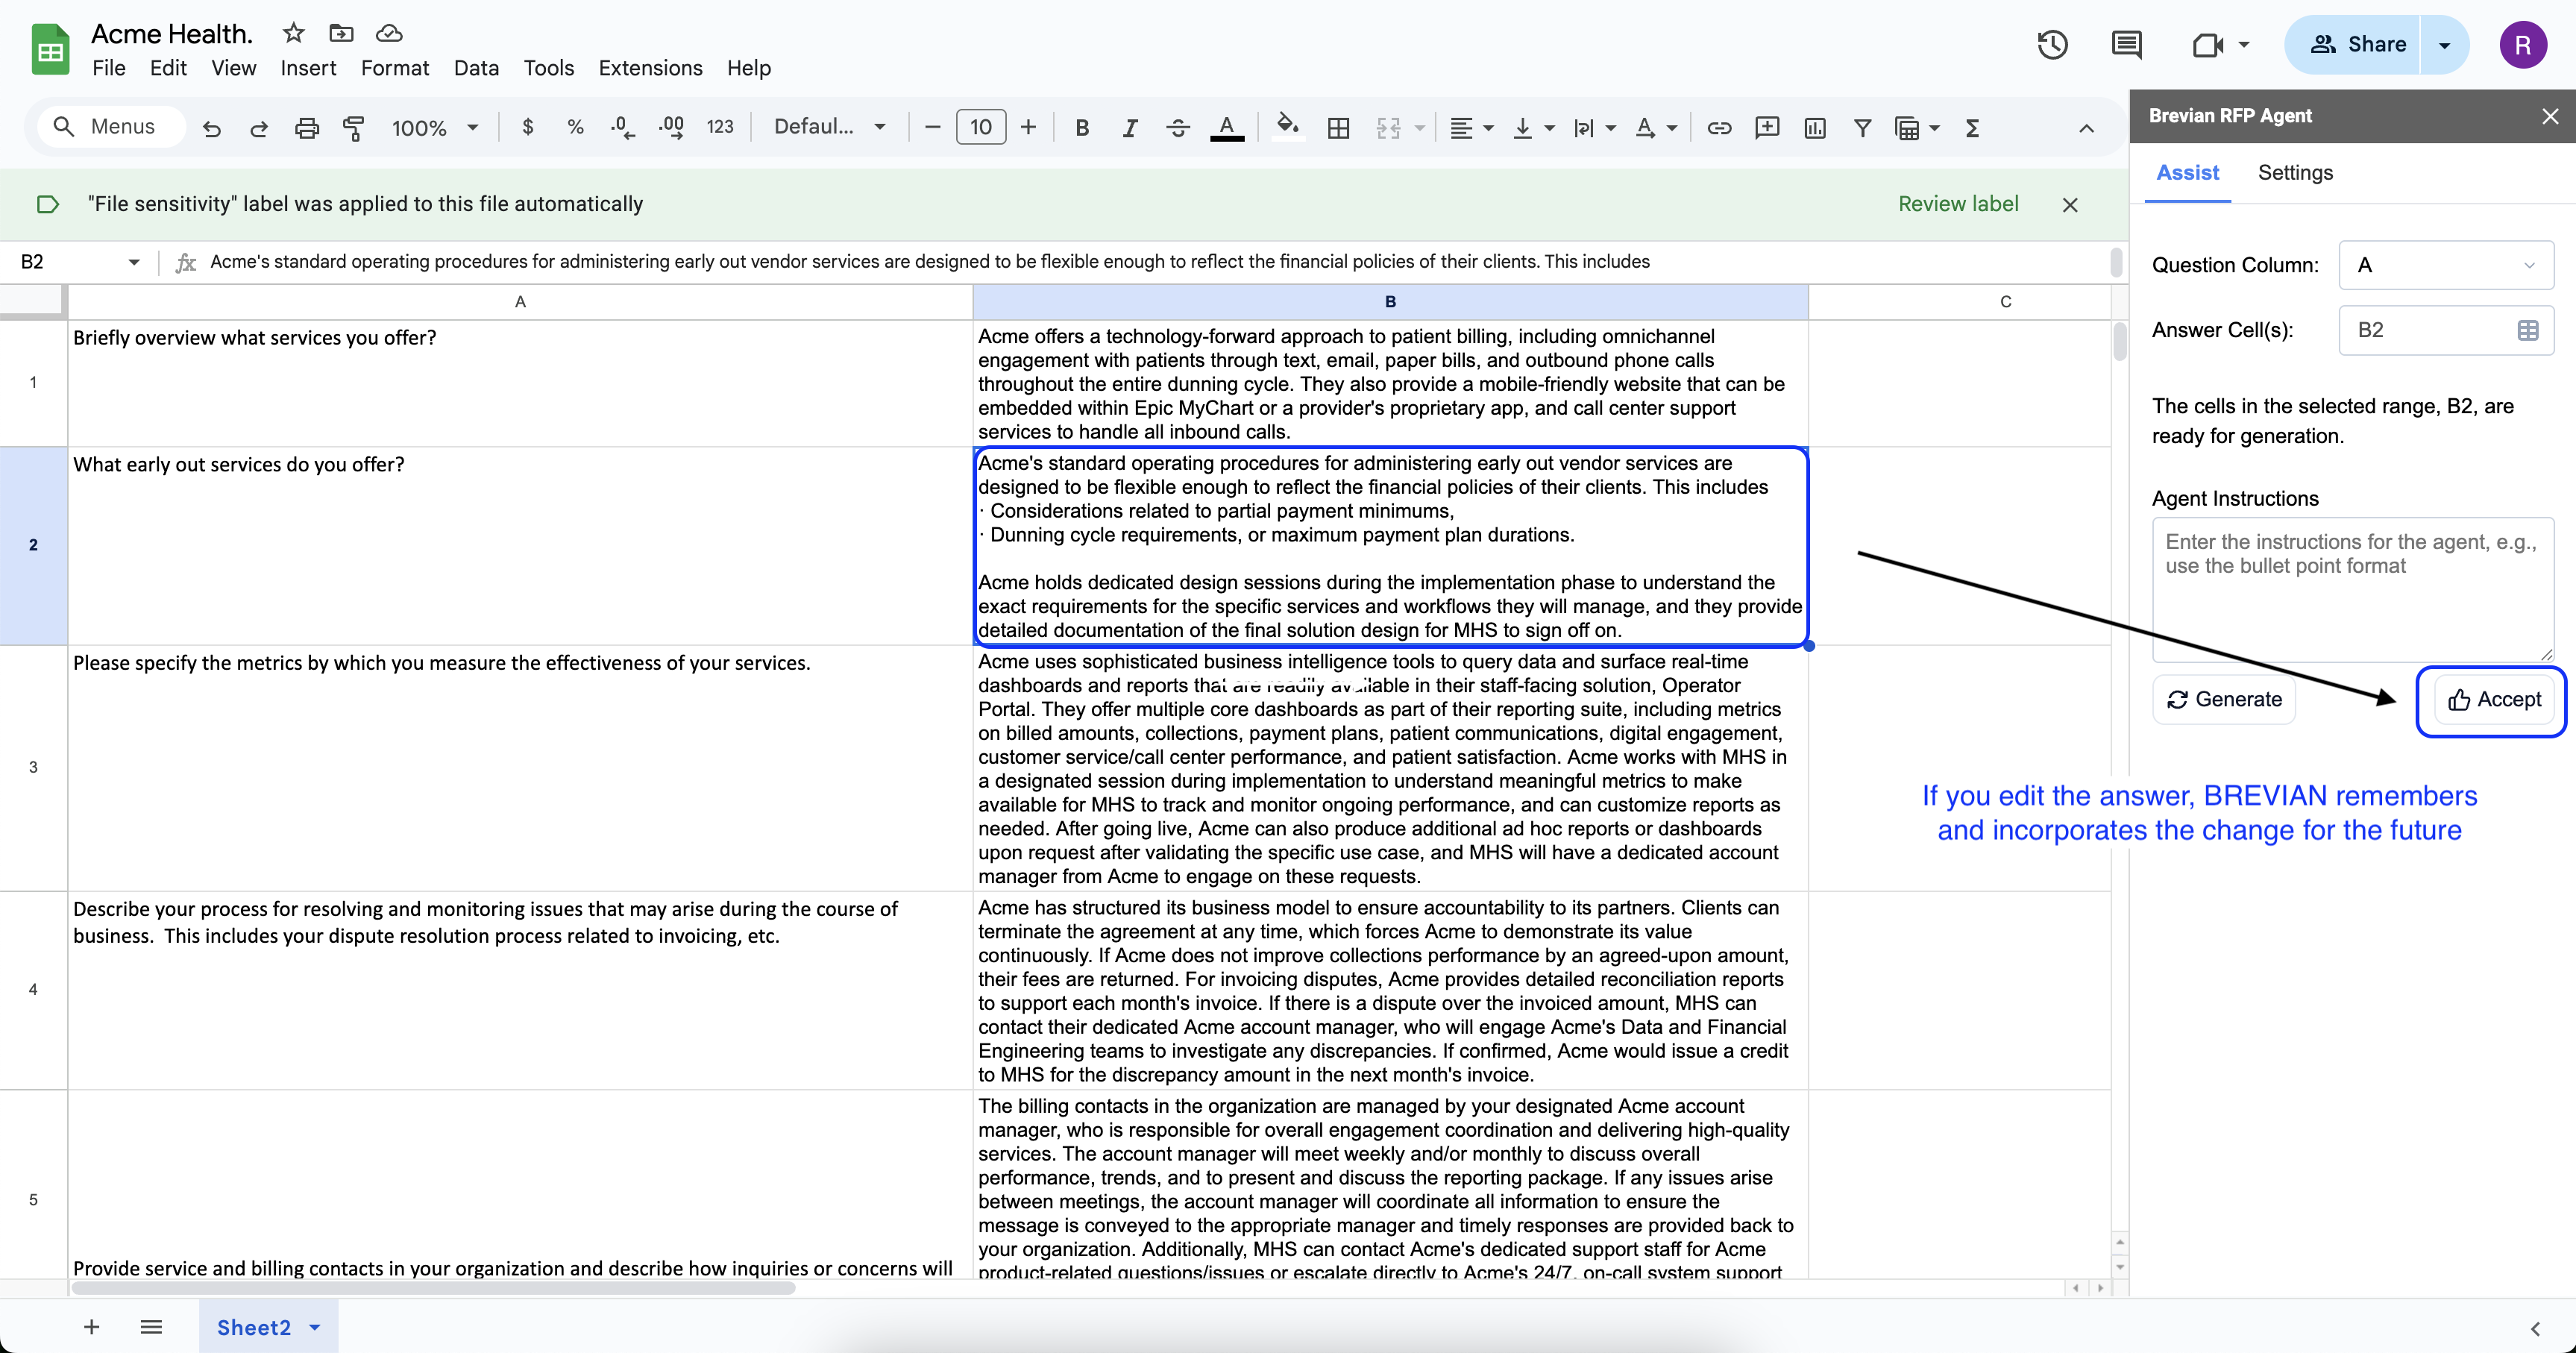Click the print icon
Viewport: 2576px width, 1353px height.
pyautogui.click(x=307, y=128)
